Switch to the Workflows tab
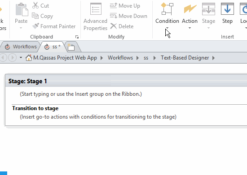 [x=21, y=47]
